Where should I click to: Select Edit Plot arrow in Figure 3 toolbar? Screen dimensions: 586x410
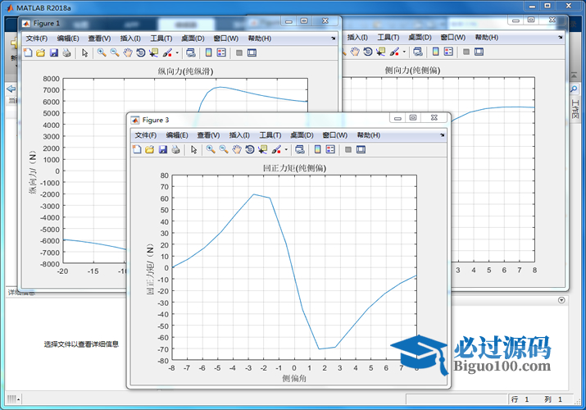193,149
